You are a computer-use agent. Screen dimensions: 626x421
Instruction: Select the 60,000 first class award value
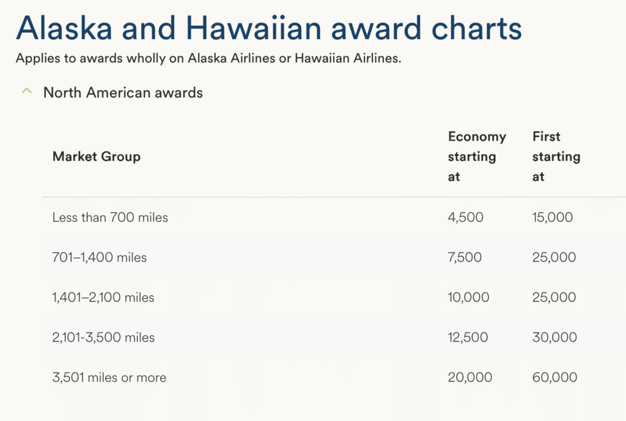pyautogui.click(x=554, y=378)
